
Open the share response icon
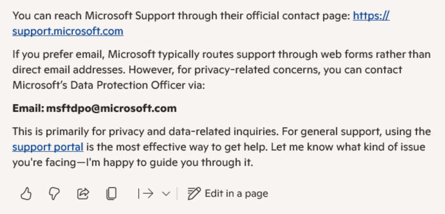click(83, 194)
